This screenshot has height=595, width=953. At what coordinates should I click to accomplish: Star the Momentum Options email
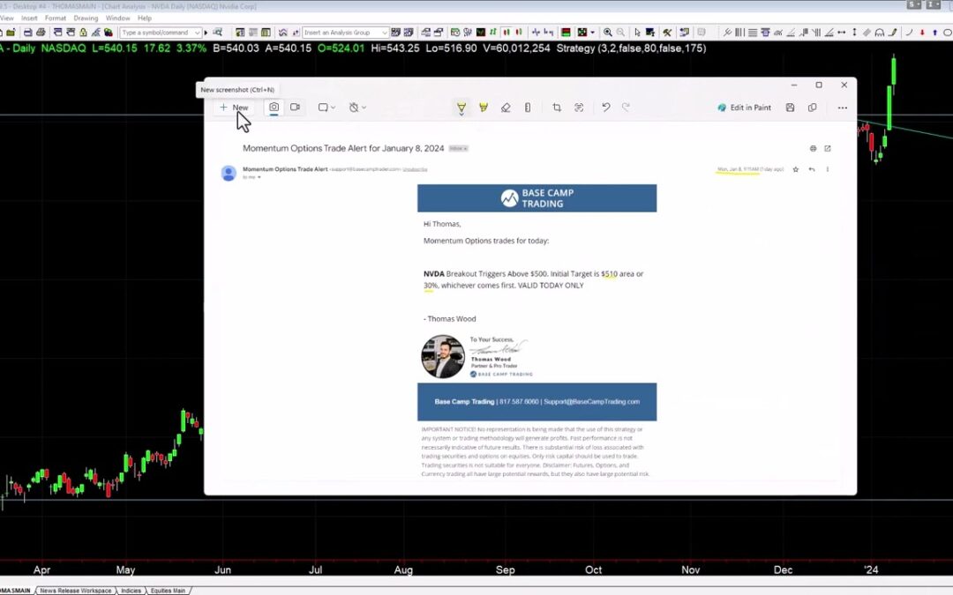click(x=796, y=169)
